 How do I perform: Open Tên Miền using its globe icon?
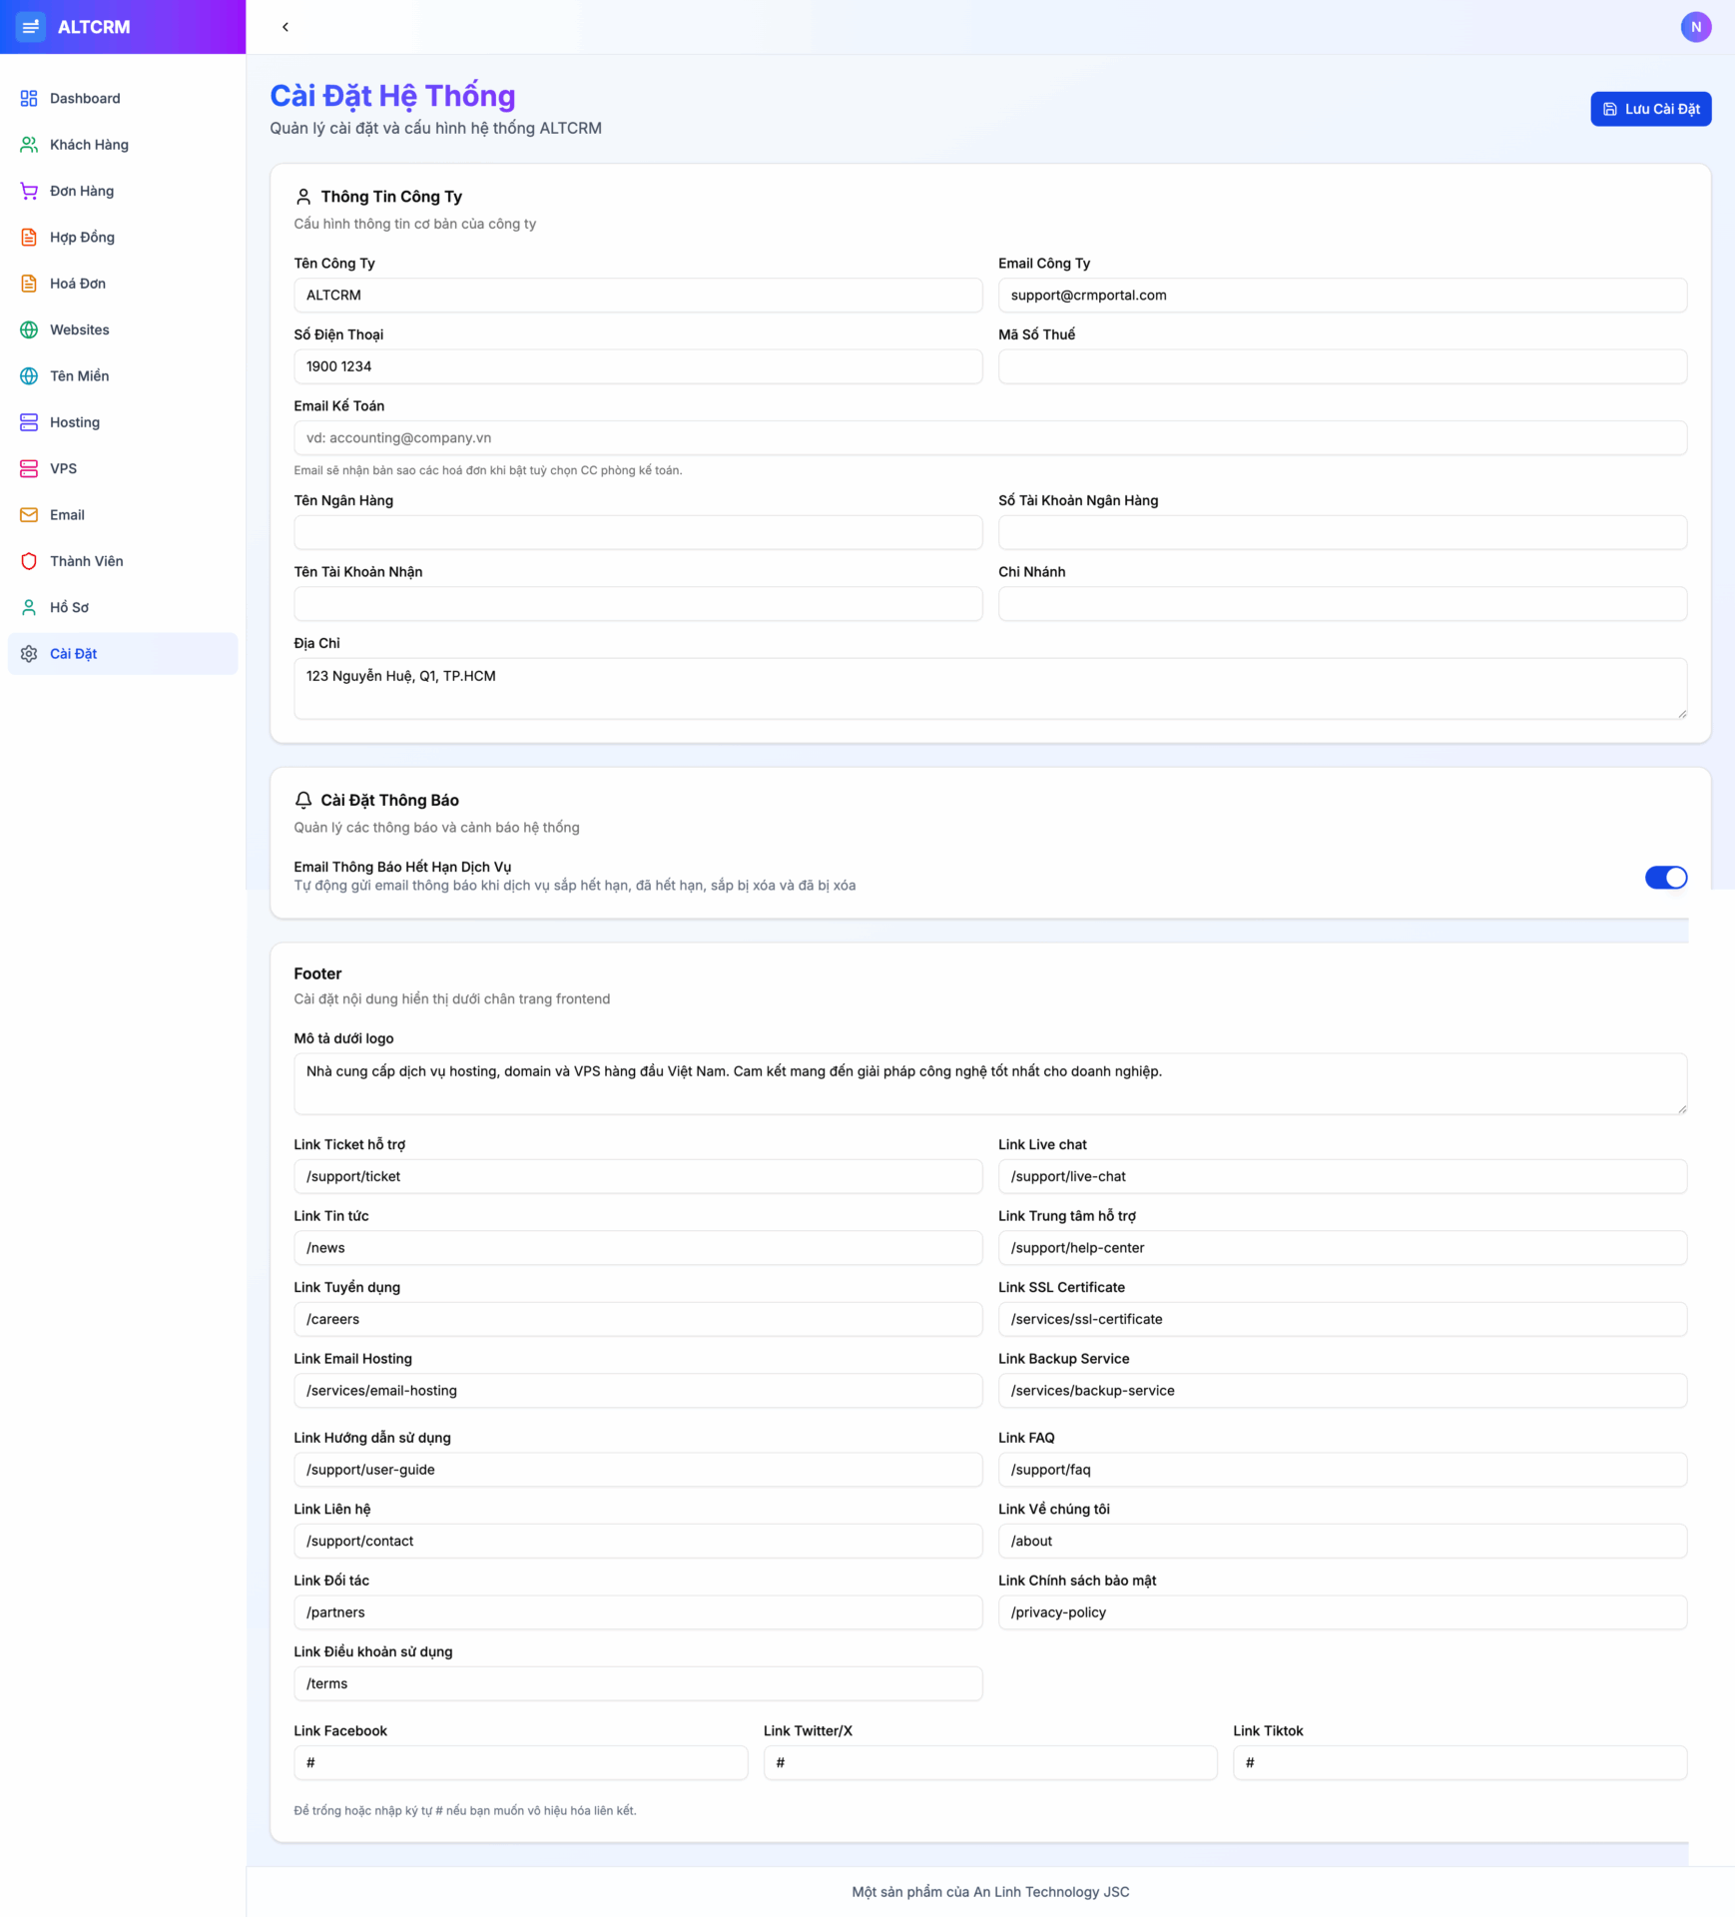[28, 375]
